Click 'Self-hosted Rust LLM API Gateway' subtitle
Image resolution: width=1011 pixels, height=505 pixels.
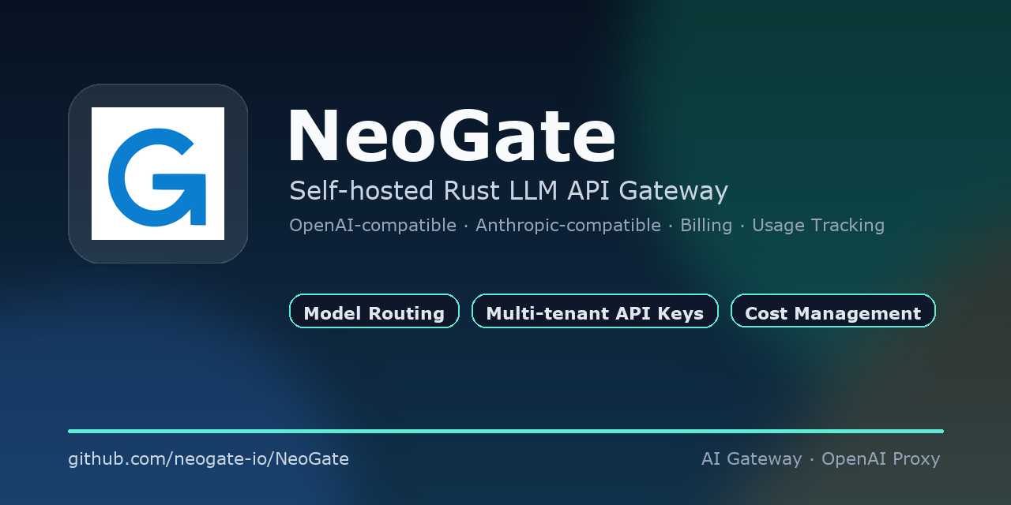click(x=509, y=191)
